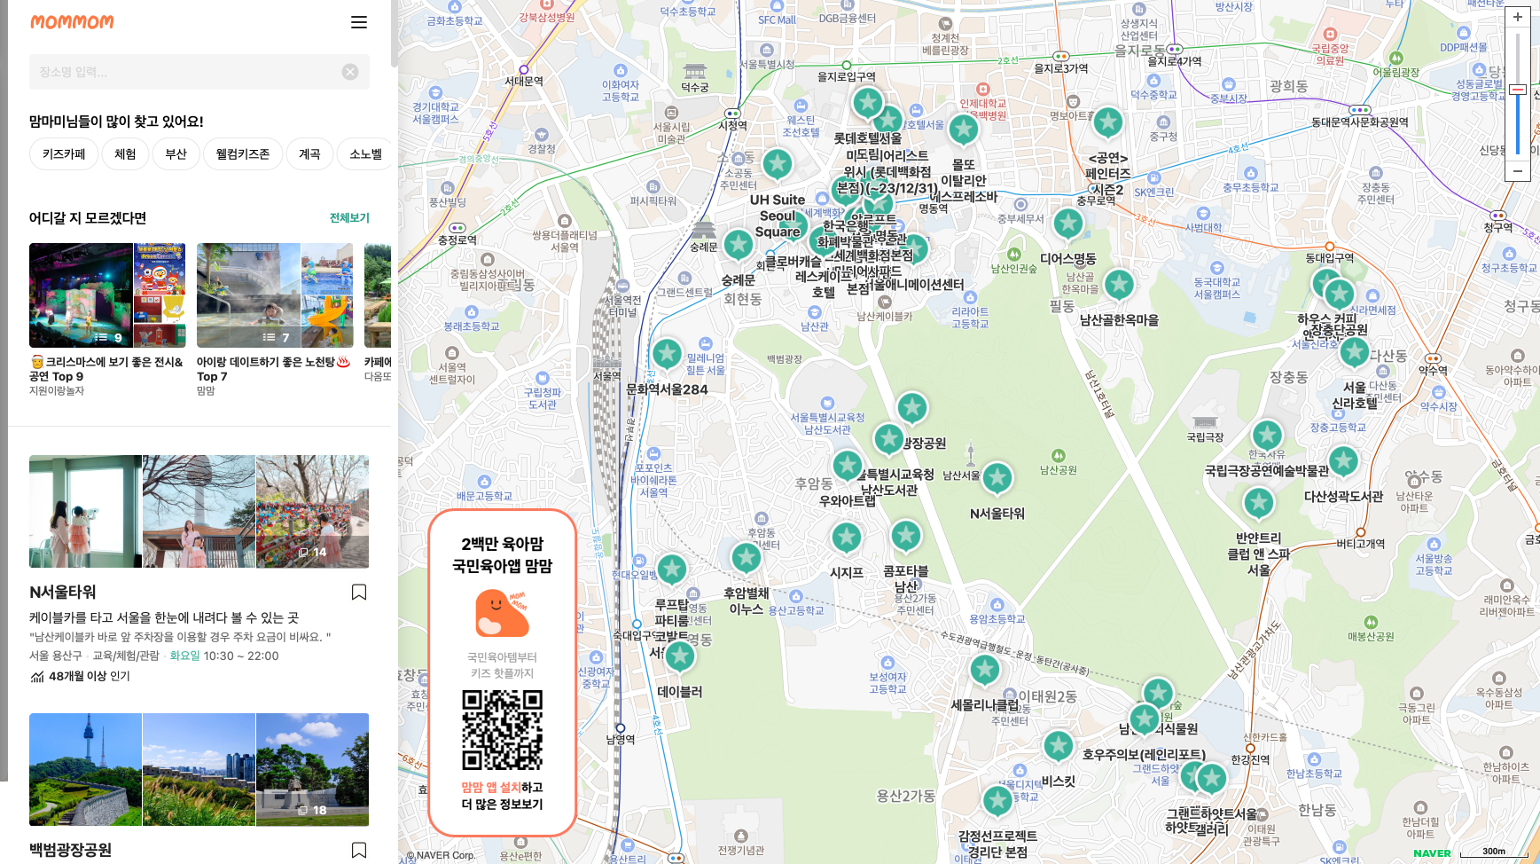
Task: Clear the place search field
Action: pyautogui.click(x=350, y=72)
